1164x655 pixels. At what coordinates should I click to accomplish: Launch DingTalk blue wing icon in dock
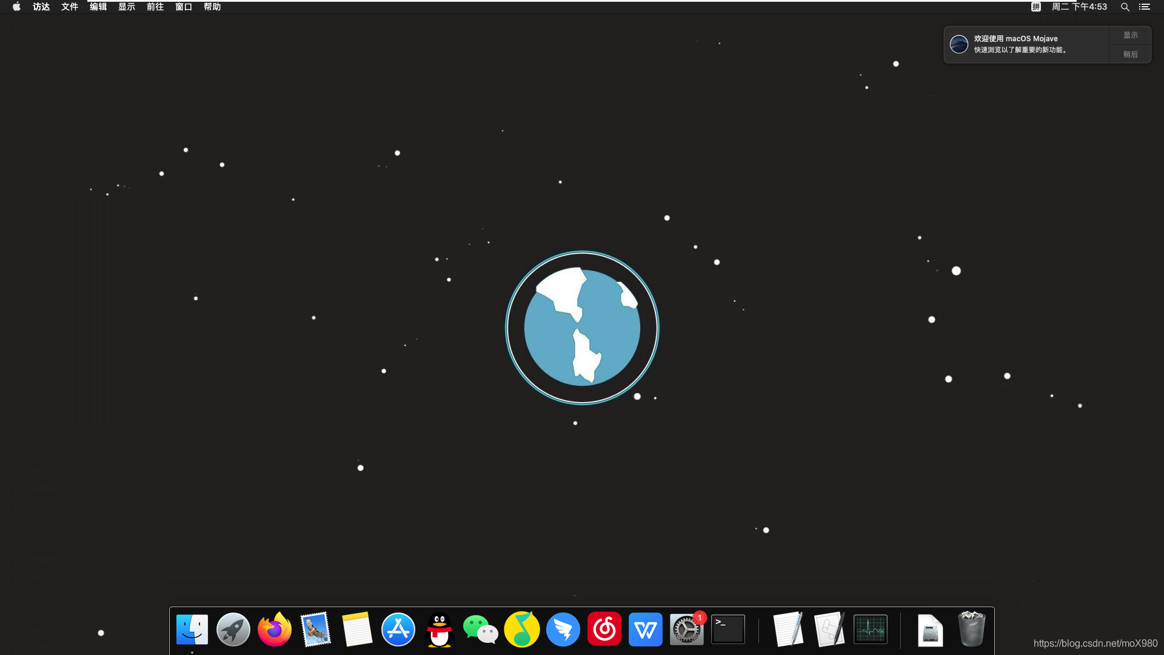[x=563, y=630]
